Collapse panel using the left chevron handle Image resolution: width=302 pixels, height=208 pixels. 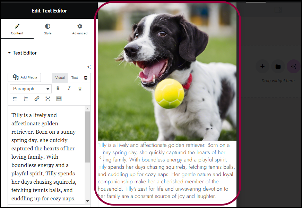tap(100, 158)
